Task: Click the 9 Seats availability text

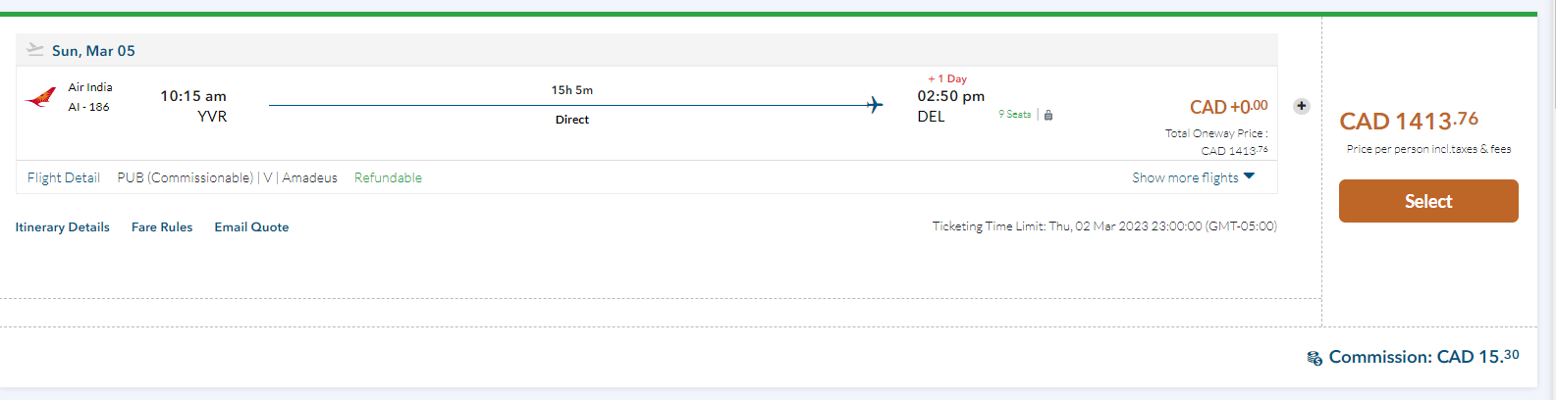Action: pyautogui.click(x=1015, y=115)
